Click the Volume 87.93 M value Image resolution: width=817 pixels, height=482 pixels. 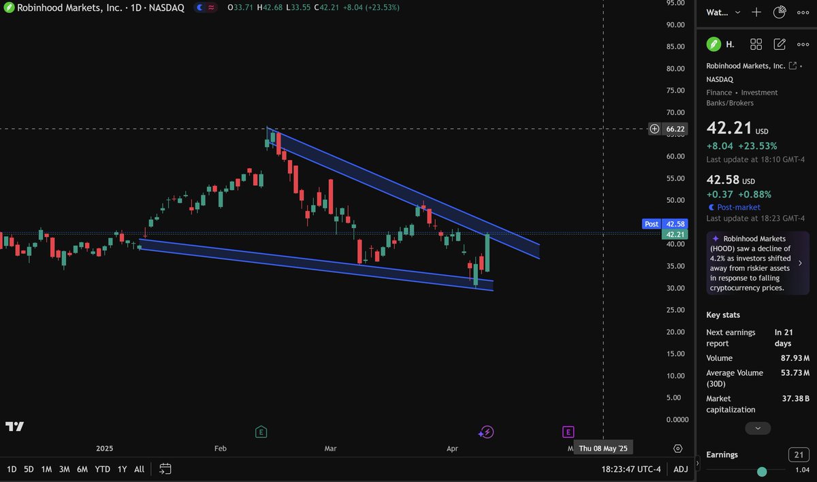pos(795,358)
